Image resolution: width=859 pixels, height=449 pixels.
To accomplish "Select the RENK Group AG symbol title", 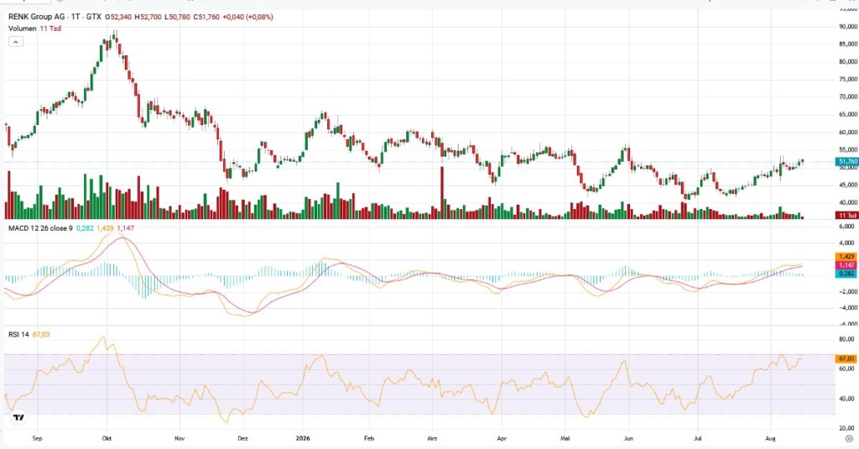I will (x=37, y=17).
